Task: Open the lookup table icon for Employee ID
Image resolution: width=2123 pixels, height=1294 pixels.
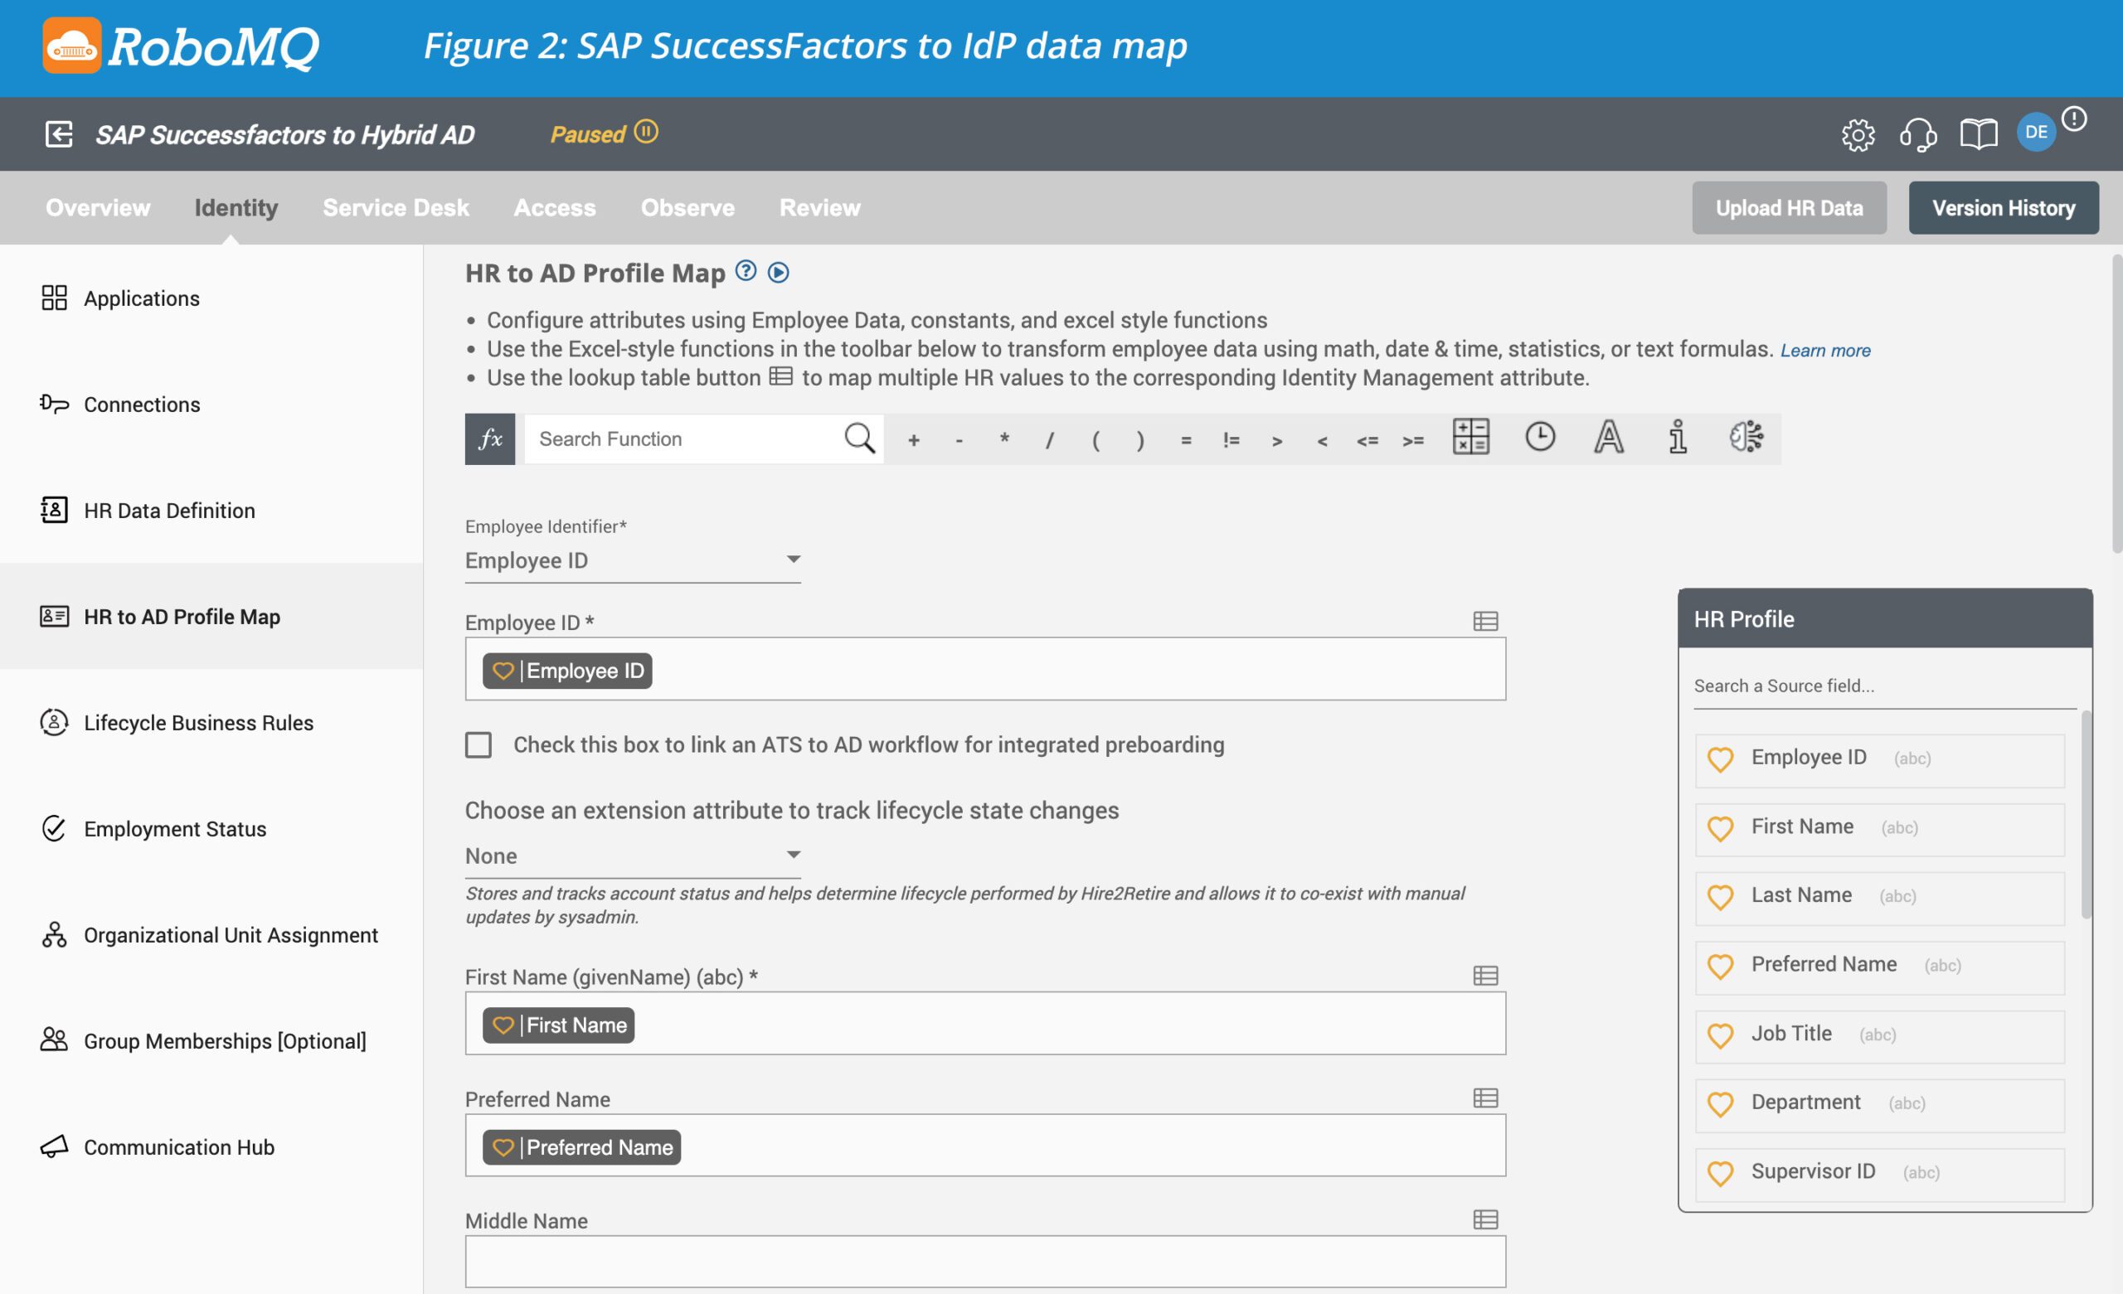Action: pos(1484,621)
